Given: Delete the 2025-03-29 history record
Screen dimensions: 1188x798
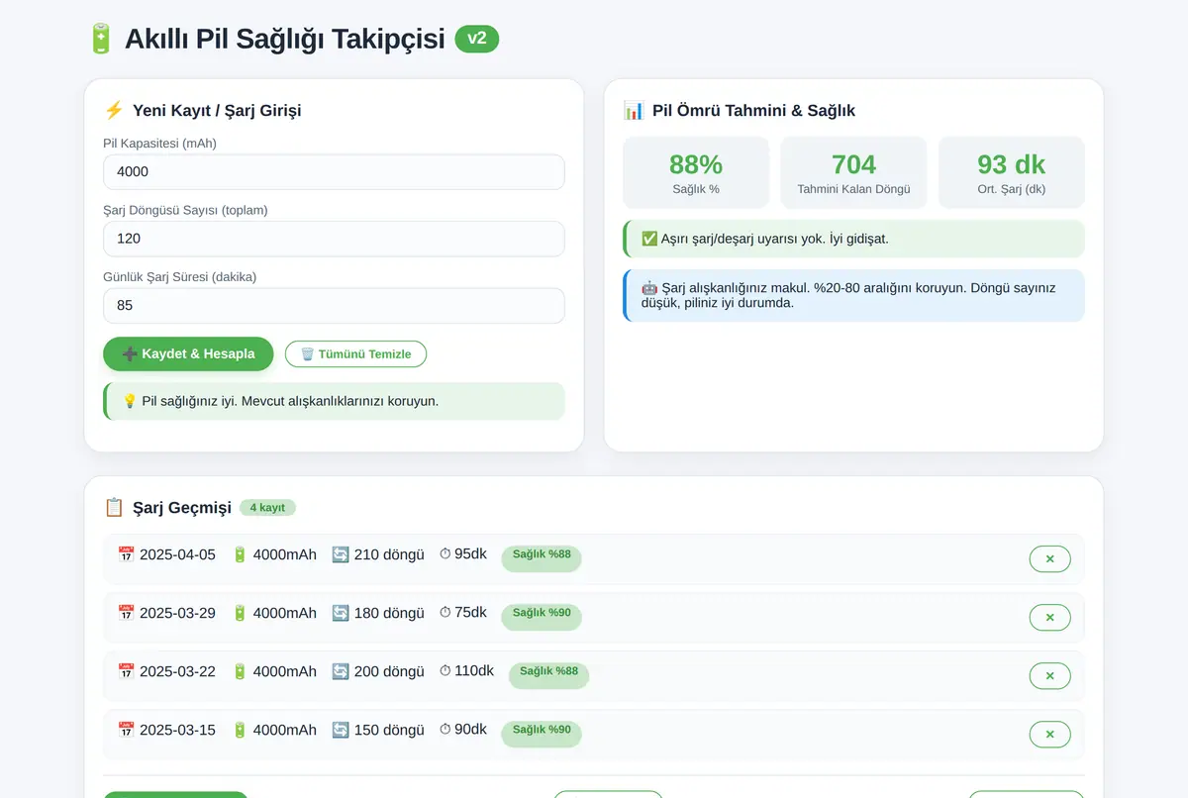Looking at the screenshot, I should tap(1049, 617).
